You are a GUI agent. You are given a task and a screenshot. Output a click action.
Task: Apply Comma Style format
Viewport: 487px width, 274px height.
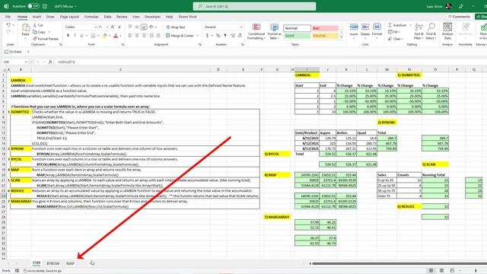coord(225,36)
